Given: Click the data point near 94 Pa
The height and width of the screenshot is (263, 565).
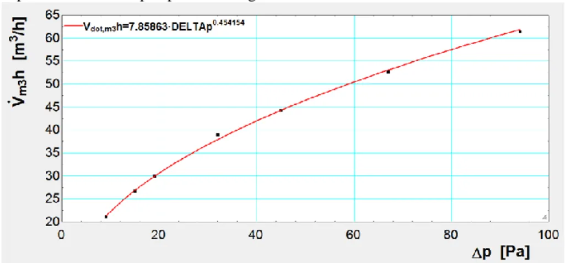Looking at the screenshot, I should point(520,31).
